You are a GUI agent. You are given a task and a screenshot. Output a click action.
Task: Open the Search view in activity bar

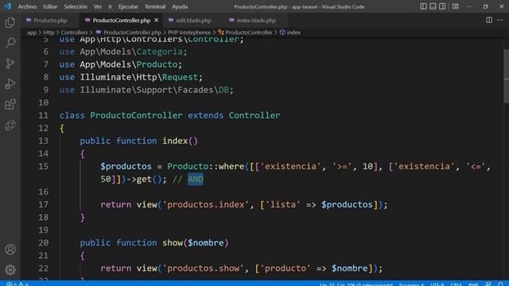pos(10,43)
